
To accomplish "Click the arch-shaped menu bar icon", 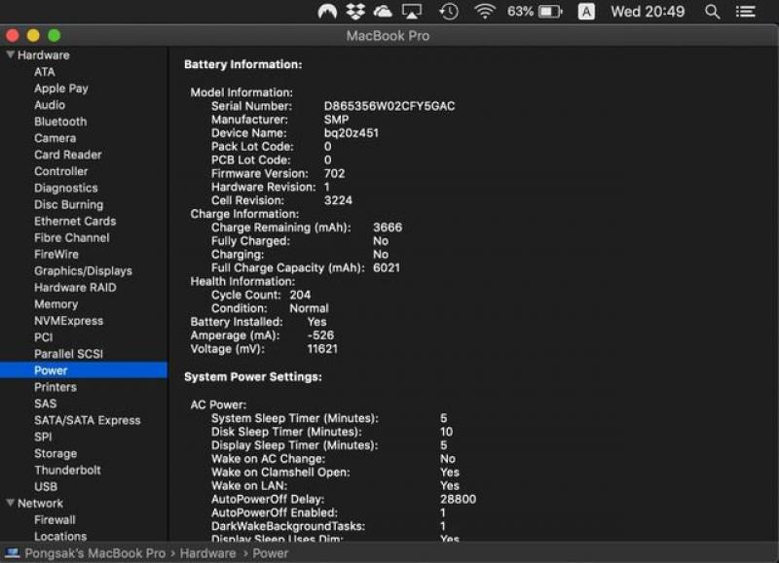I will [x=327, y=12].
